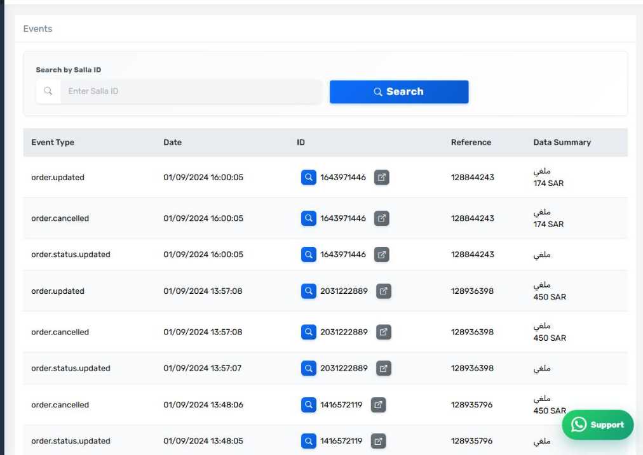Click order.status.updated event type at 16:00:05
The height and width of the screenshot is (455, 643).
[x=71, y=254]
